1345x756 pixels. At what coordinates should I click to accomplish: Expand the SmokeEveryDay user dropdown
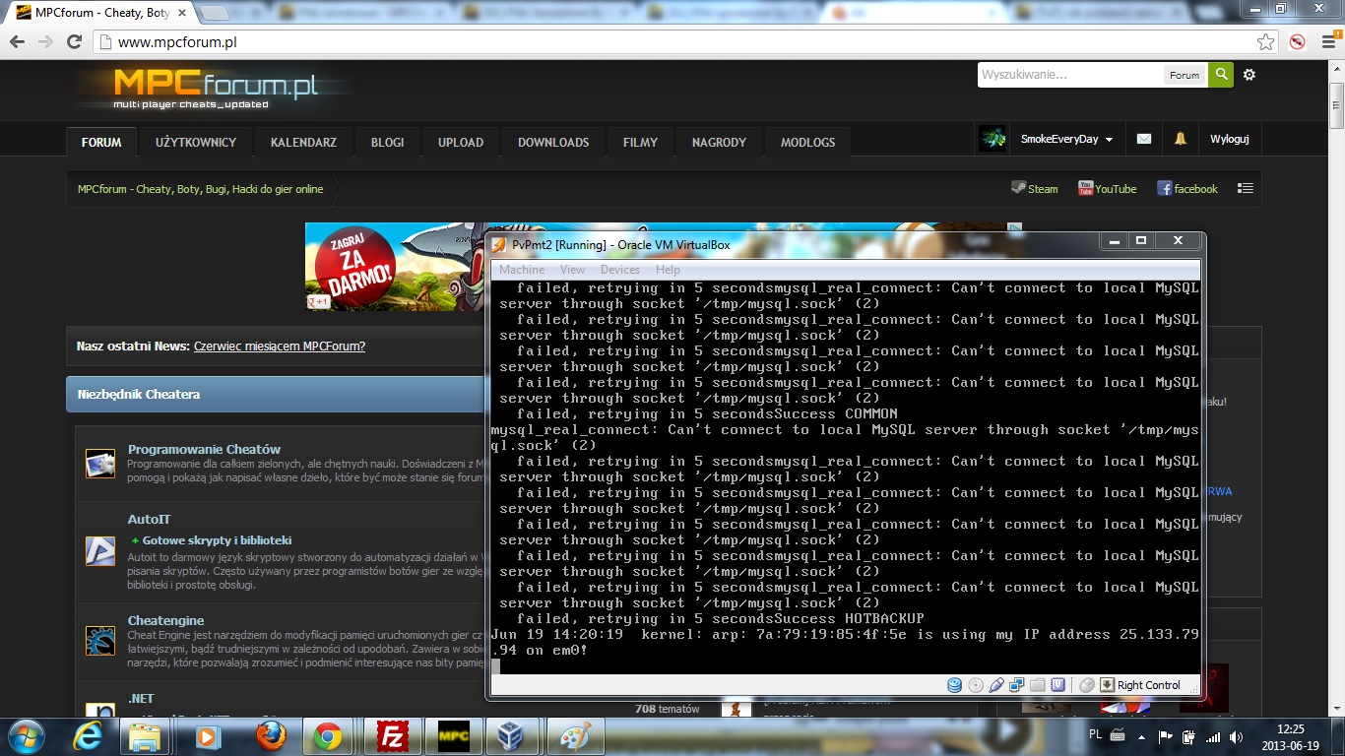click(x=1066, y=140)
